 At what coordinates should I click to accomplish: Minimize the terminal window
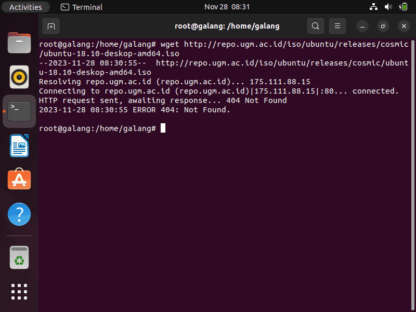[x=362, y=26]
